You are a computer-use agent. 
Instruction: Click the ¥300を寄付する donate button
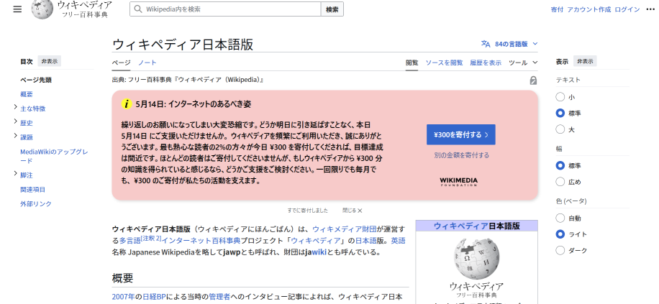click(461, 135)
